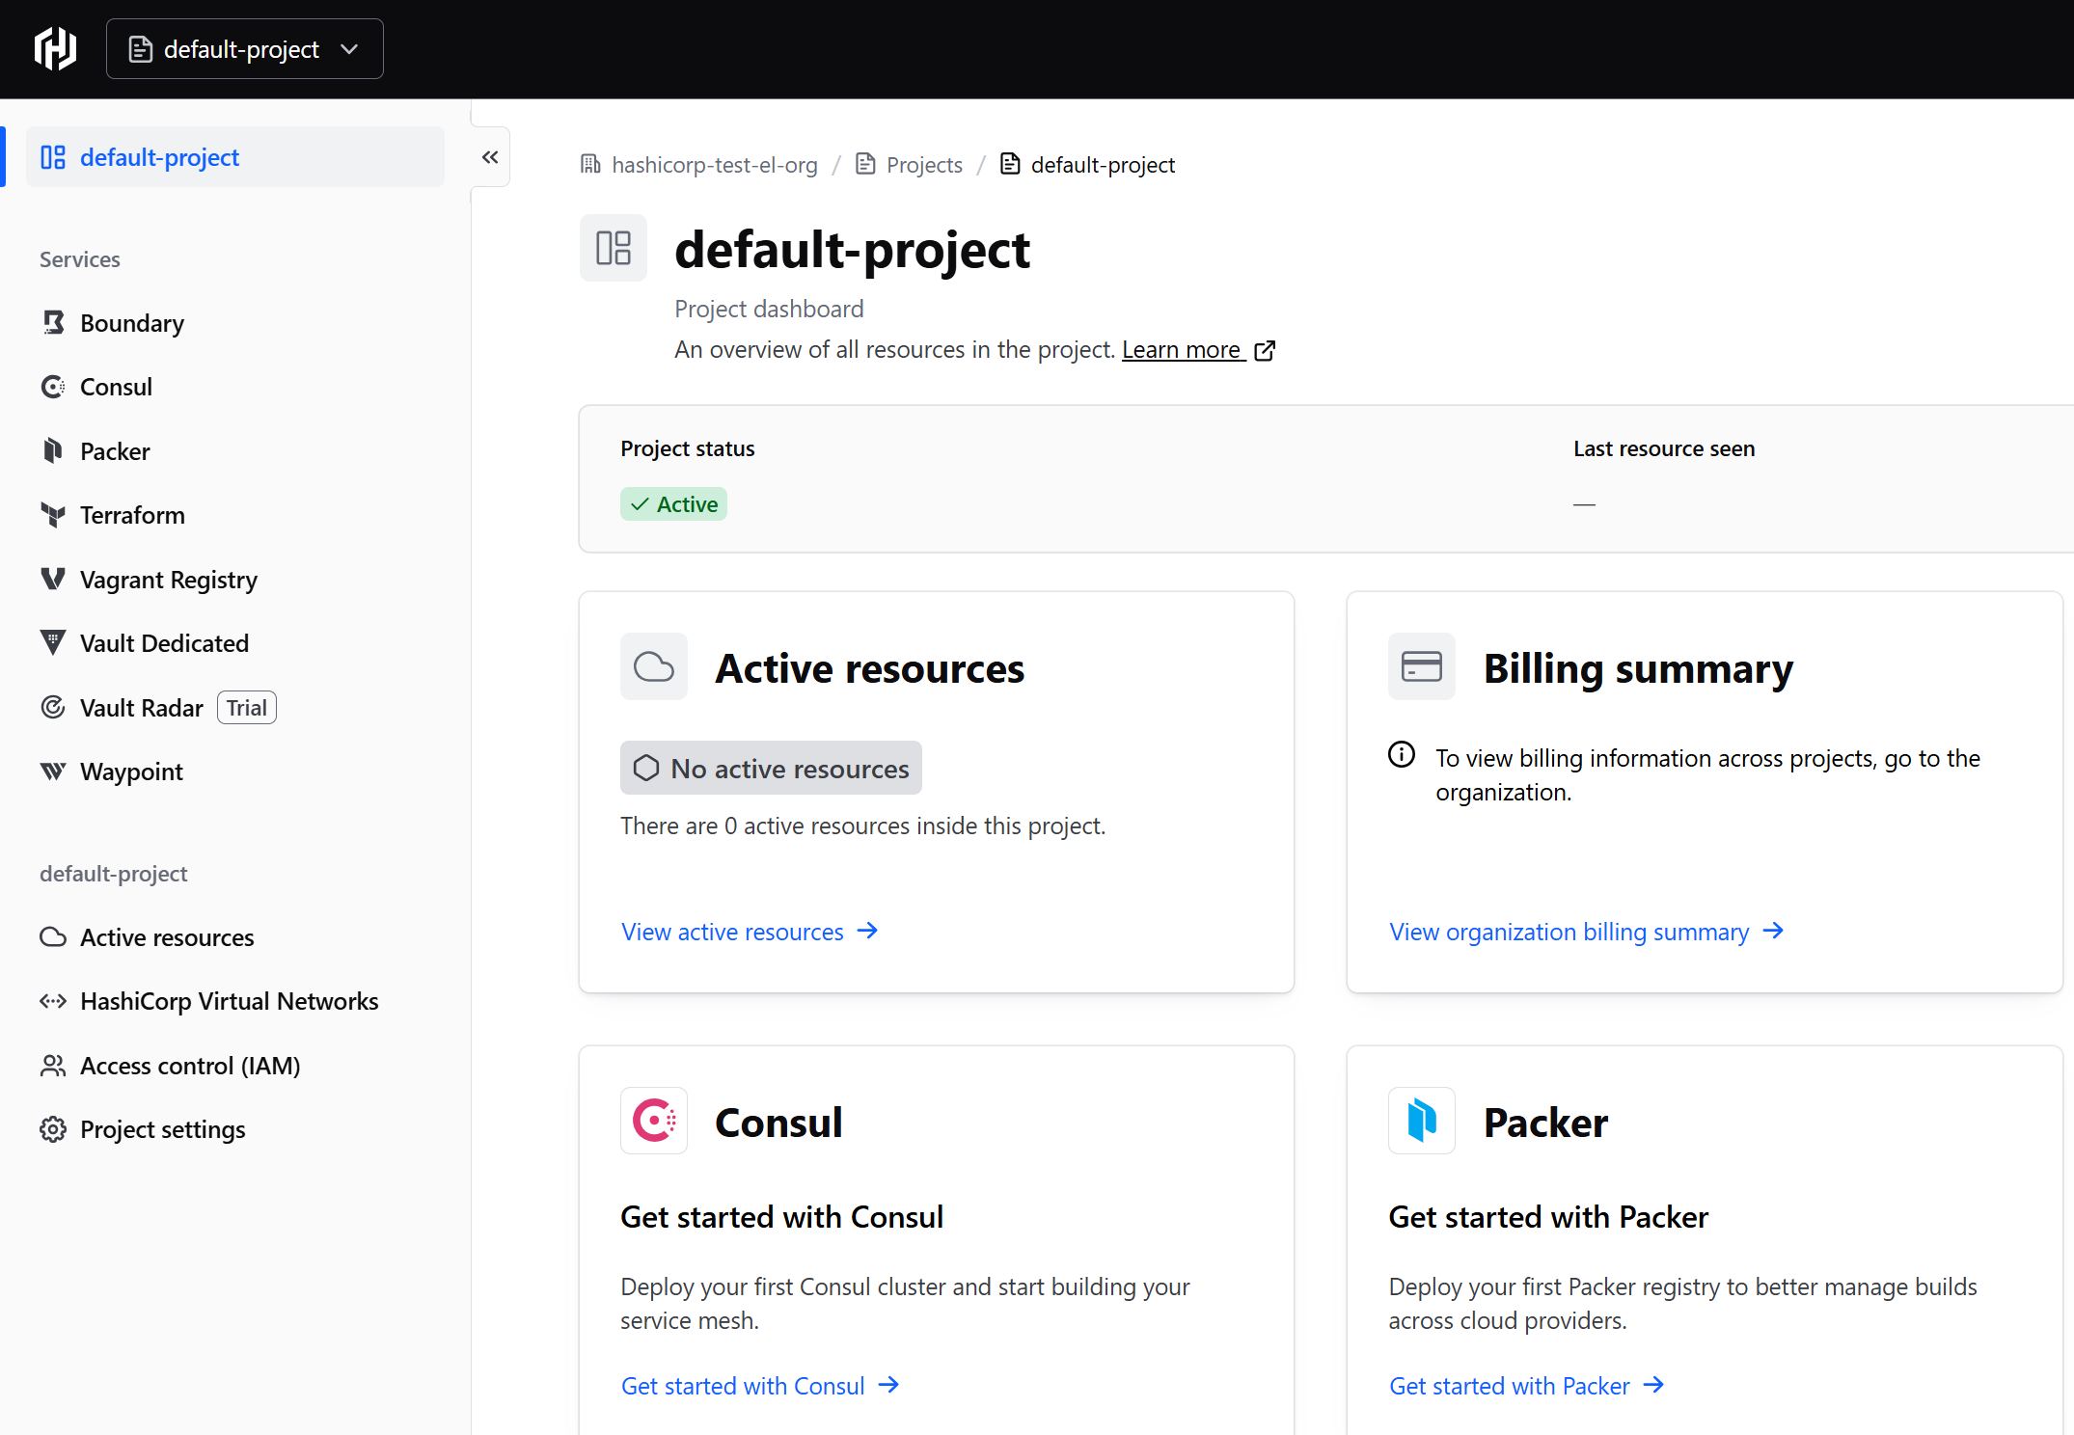Open Packer in the services list
The width and height of the screenshot is (2074, 1435).
point(114,451)
